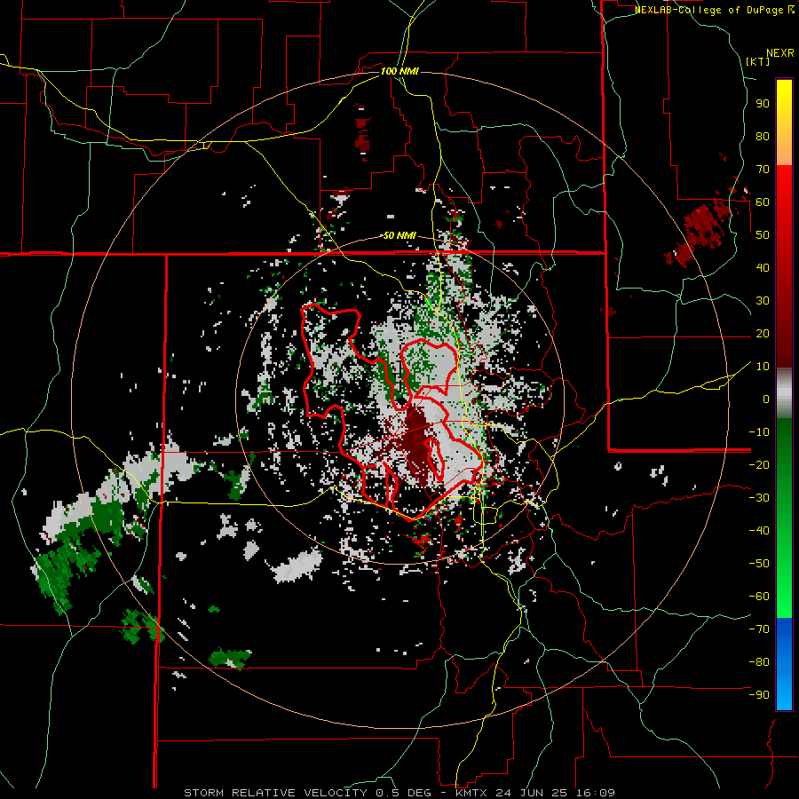
Task: Select the "-60" scale label
Action: tap(759, 597)
